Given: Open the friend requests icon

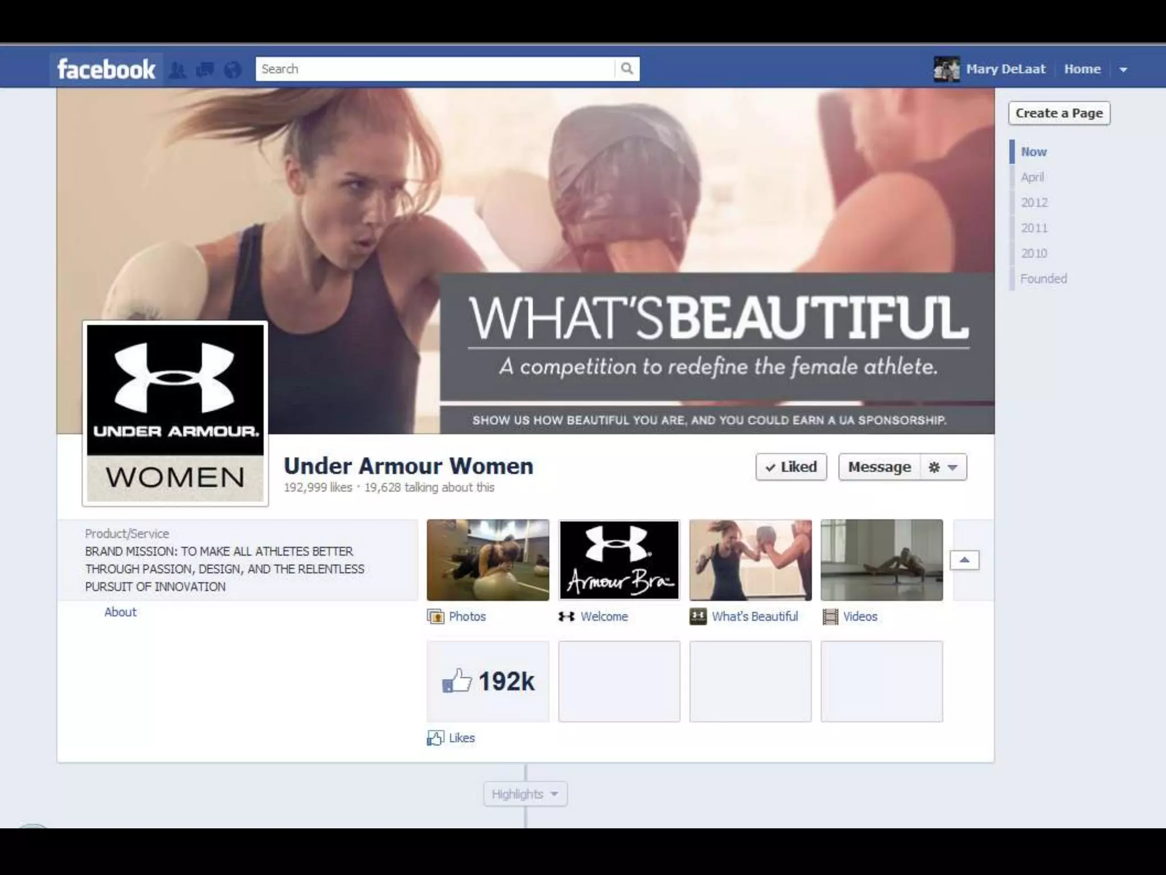Looking at the screenshot, I should (x=178, y=70).
